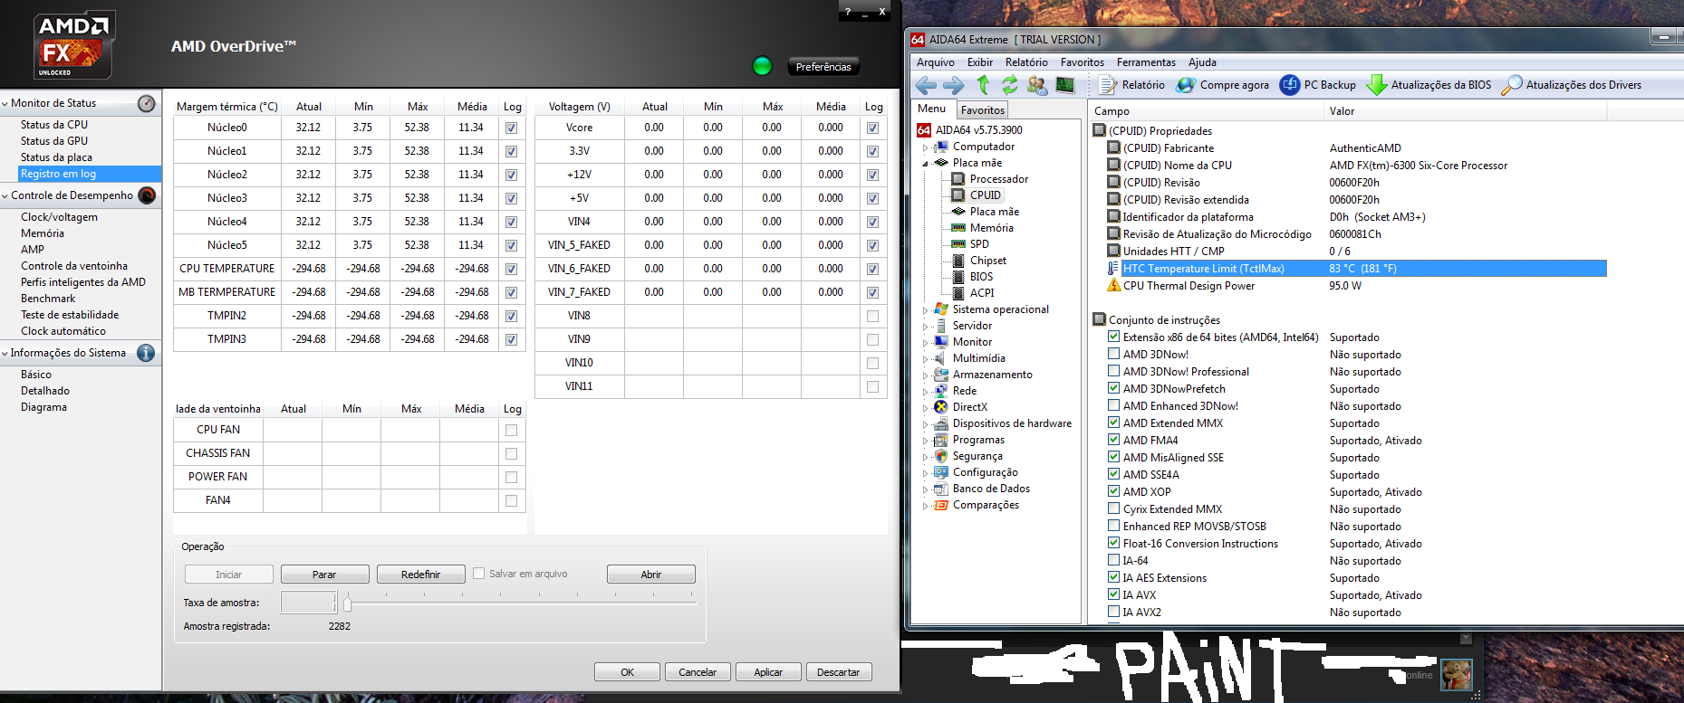
Task: Switch to the Menu tab in AIDA64
Action: [931, 109]
